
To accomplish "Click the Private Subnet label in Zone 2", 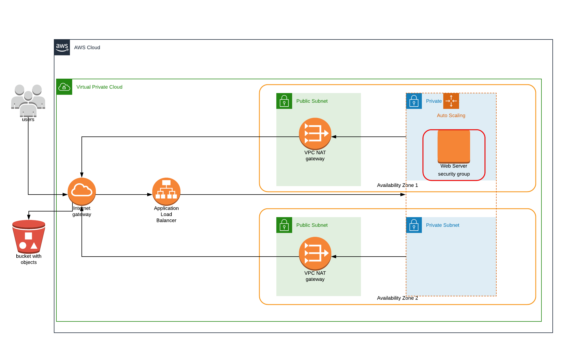I will tap(442, 225).
